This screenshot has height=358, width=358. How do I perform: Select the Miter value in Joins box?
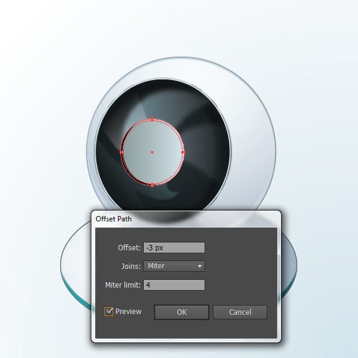coord(156,266)
